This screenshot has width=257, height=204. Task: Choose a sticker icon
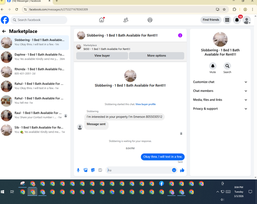point(93,170)
